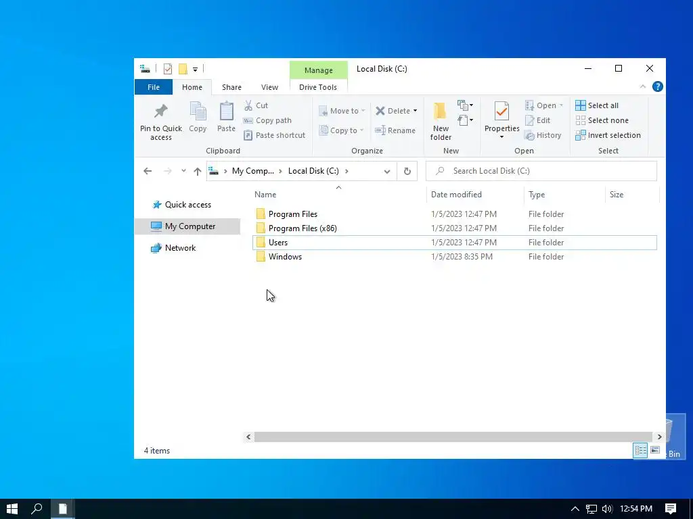Create a New folder
This screenshot has width=693, height=519.
(x=441, y=122)
